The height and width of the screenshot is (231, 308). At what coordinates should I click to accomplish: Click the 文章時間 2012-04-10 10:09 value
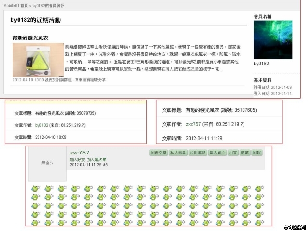51,137
